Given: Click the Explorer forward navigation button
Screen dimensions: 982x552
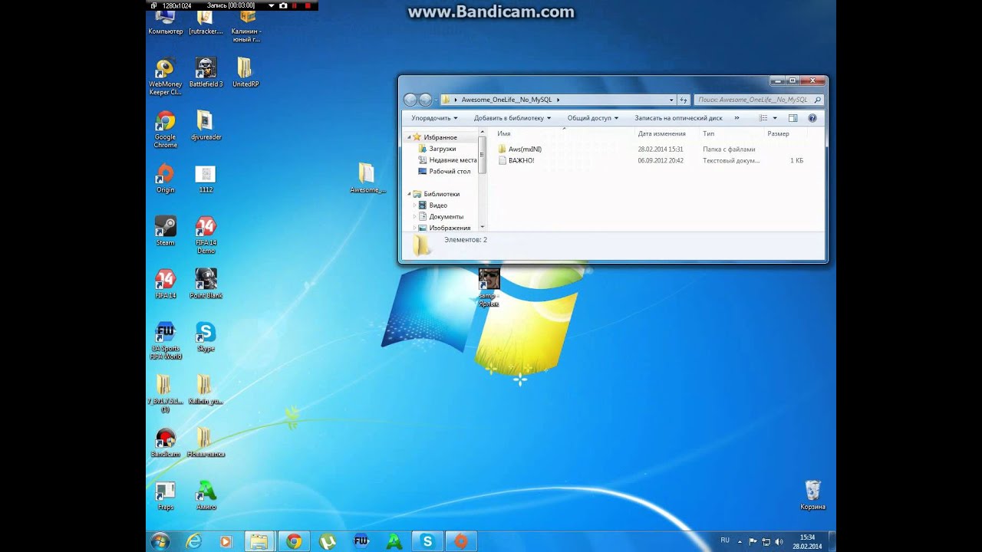Looking at the screenshot, I should tap(426, 100).
